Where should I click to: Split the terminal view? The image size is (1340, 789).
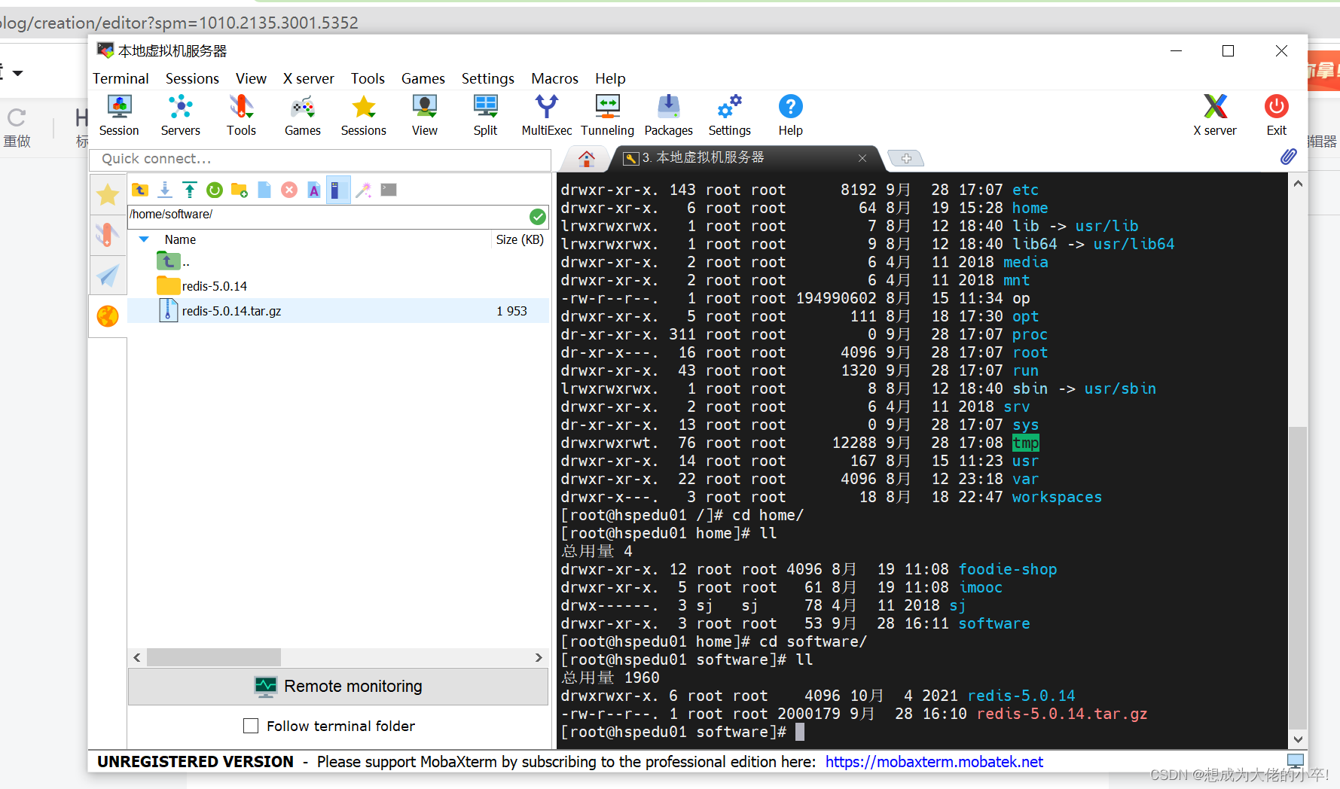coord(484,114)
